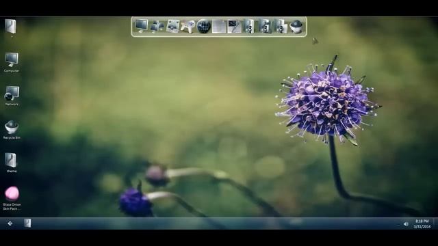Open the middle of the three dock folder icons

coord(264,26)
